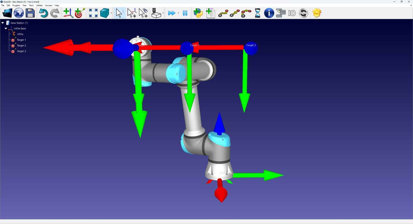Viewport: 413px width, 224px height.
Task: Select UR5e Base frame in tree
Action: click(x=20, y=29)
